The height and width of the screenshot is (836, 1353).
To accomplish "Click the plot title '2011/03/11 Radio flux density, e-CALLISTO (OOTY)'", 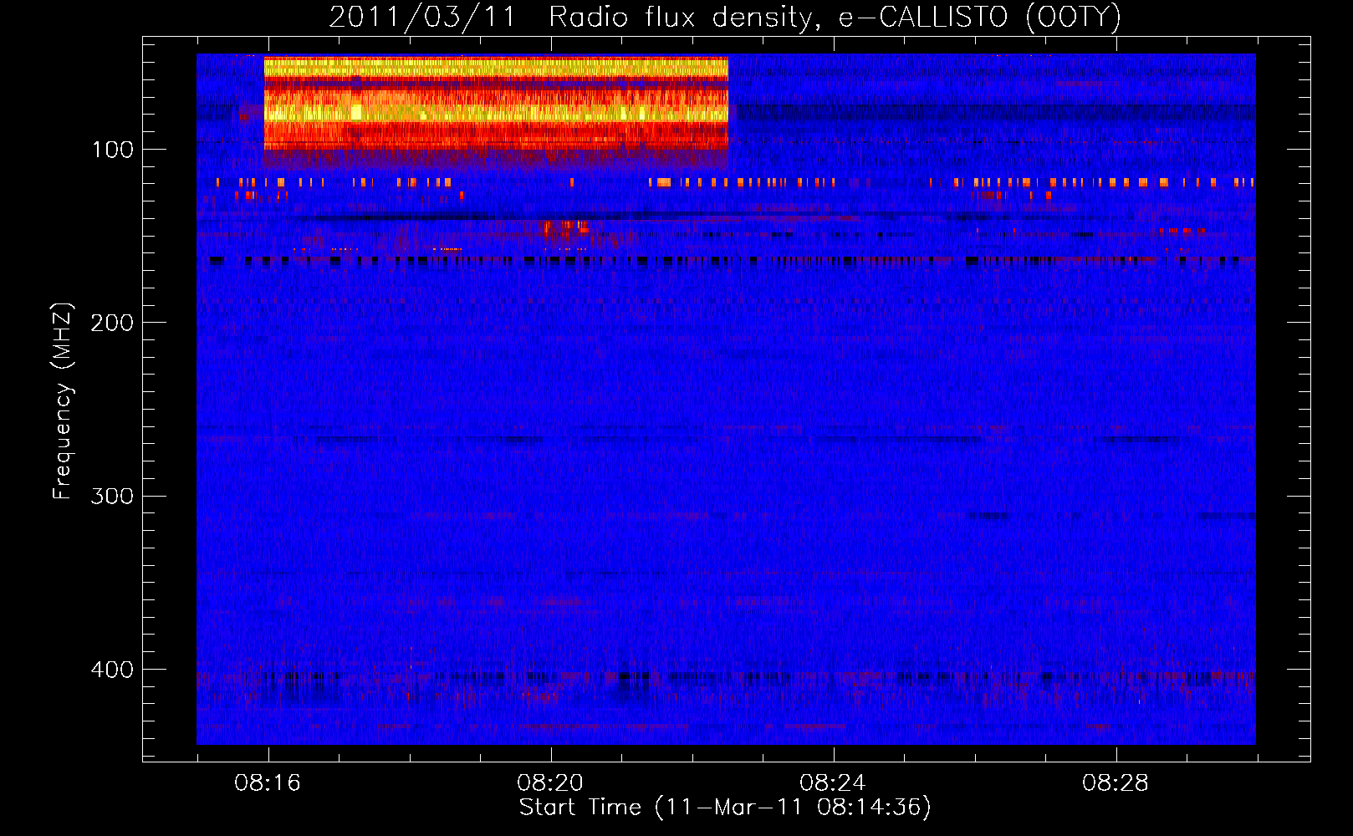I will pos(725,18).
